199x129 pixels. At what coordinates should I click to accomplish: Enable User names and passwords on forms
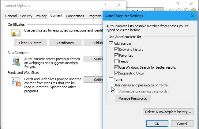tap(111, 85)
